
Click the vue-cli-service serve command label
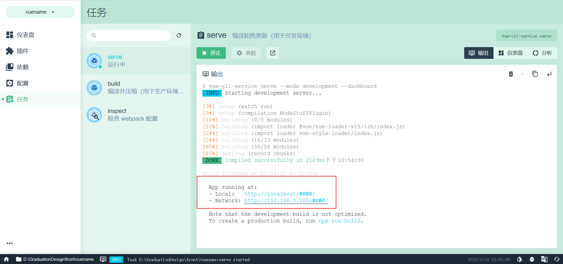click(526, 36)
